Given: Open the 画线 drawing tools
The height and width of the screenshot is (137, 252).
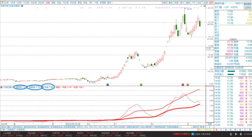Looking at the screenshot, I should [x=188, y=3].
